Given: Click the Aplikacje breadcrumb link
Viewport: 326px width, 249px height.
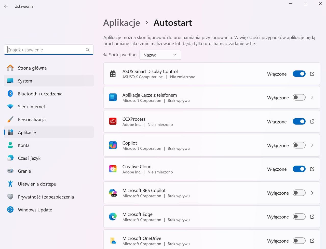Looking at the screenshot, I should (x=121, y=23).
